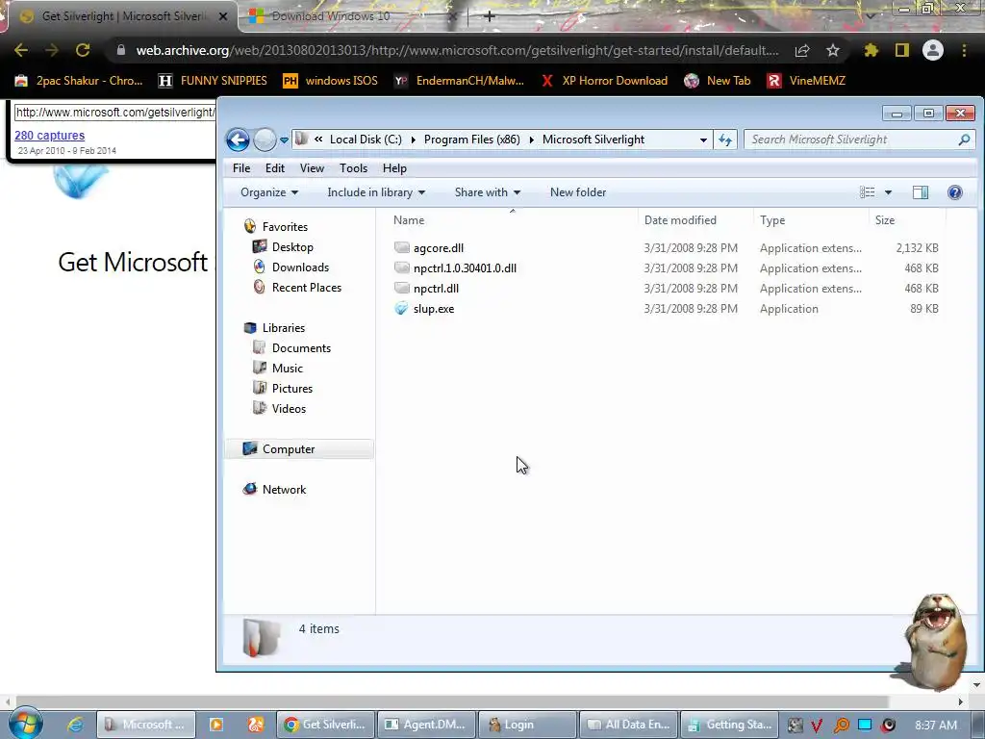Open Desktop in Favorites
The image size is (985, 739).
coord(292,247)
